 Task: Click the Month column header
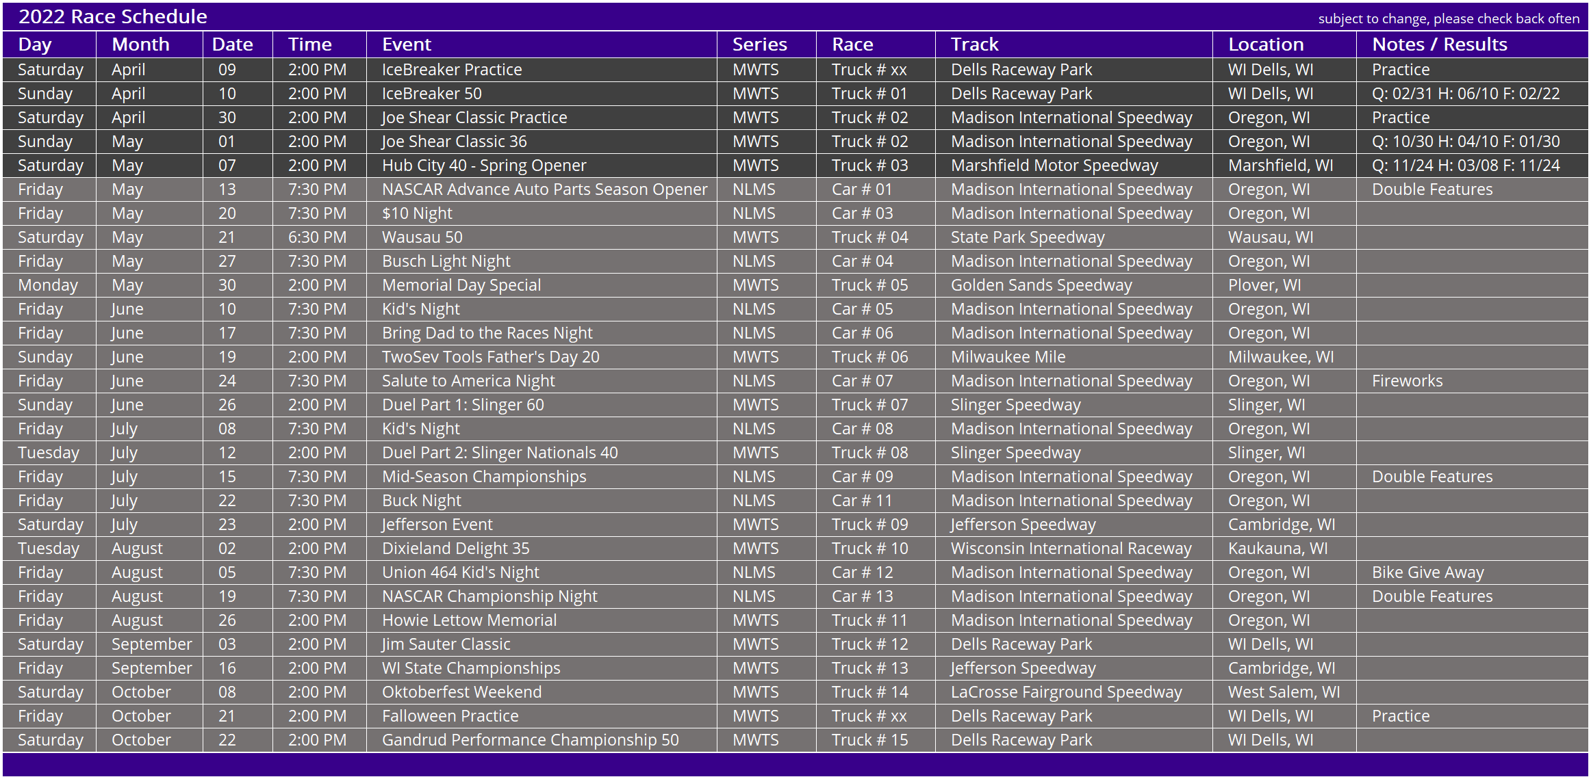(x=140, y=44)
